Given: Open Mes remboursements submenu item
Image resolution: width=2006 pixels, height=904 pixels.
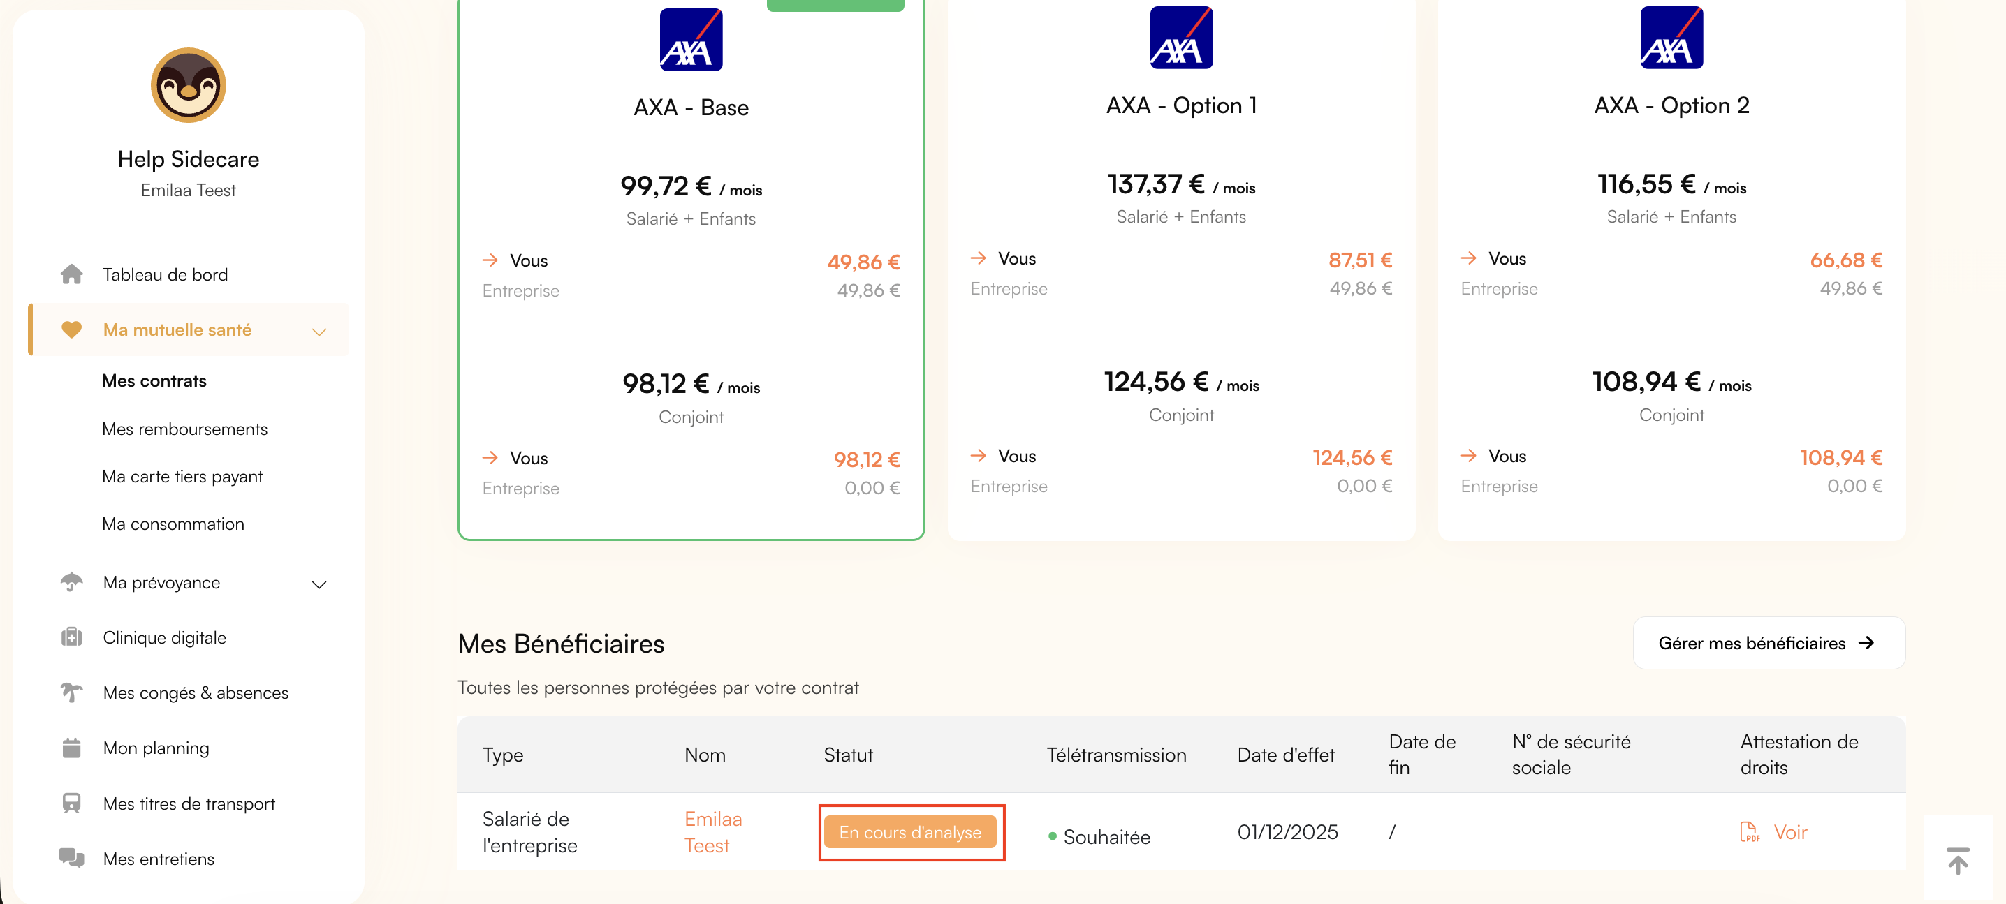Looking at the screenshot, I should [184, 429].
